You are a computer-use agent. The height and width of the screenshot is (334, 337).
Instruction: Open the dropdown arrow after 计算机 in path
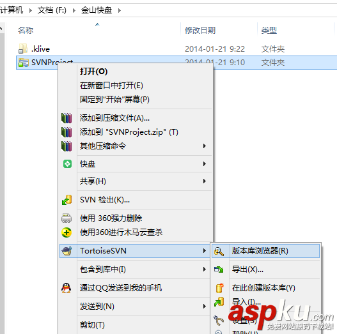click(x=31, y=10)
